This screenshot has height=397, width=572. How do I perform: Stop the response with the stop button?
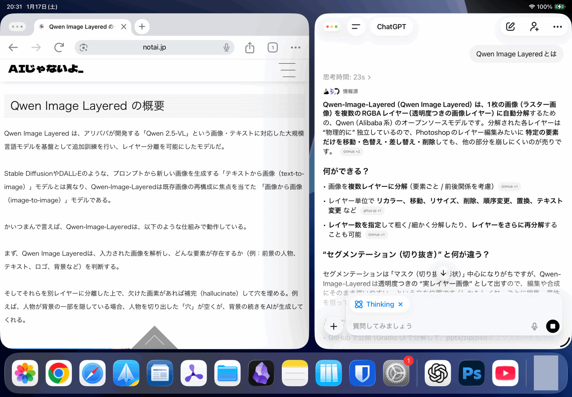[552, 326]
